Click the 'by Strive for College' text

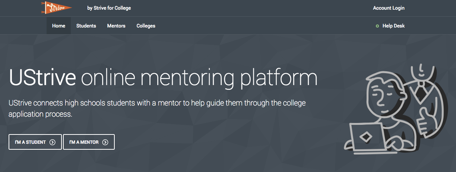click(x=109, y=8)
